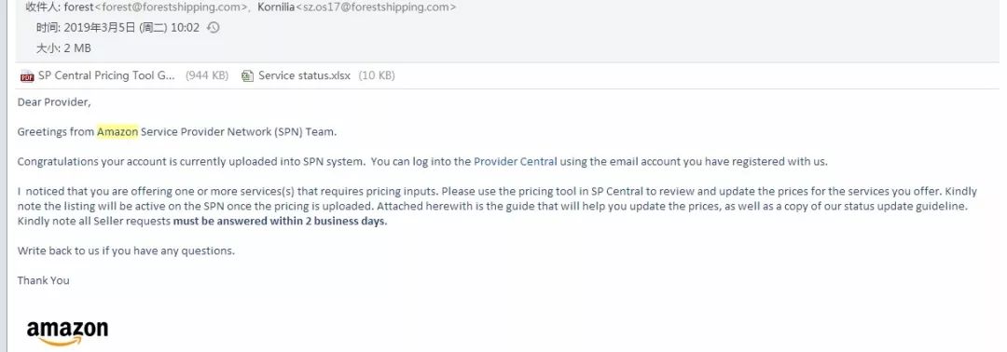
Task: Click the Amazon logo in the signature
Action: click(x=67, y=332)
